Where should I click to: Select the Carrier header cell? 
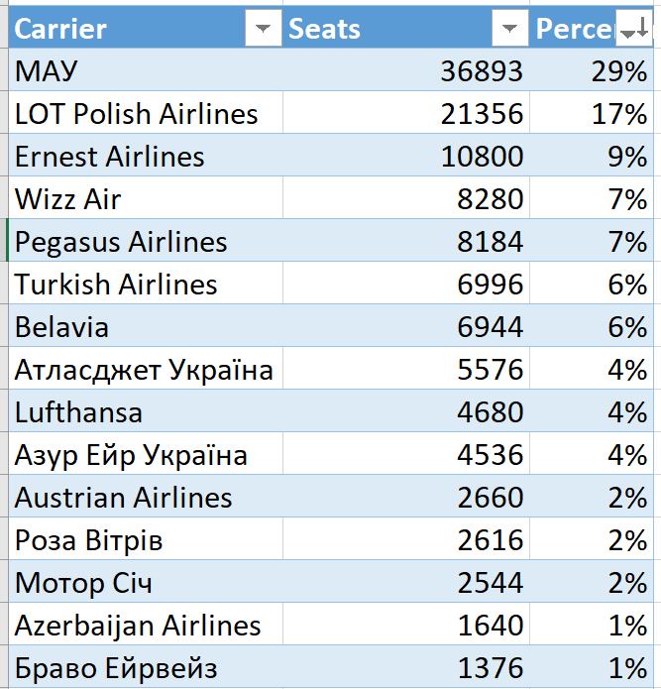pos(127,30)
